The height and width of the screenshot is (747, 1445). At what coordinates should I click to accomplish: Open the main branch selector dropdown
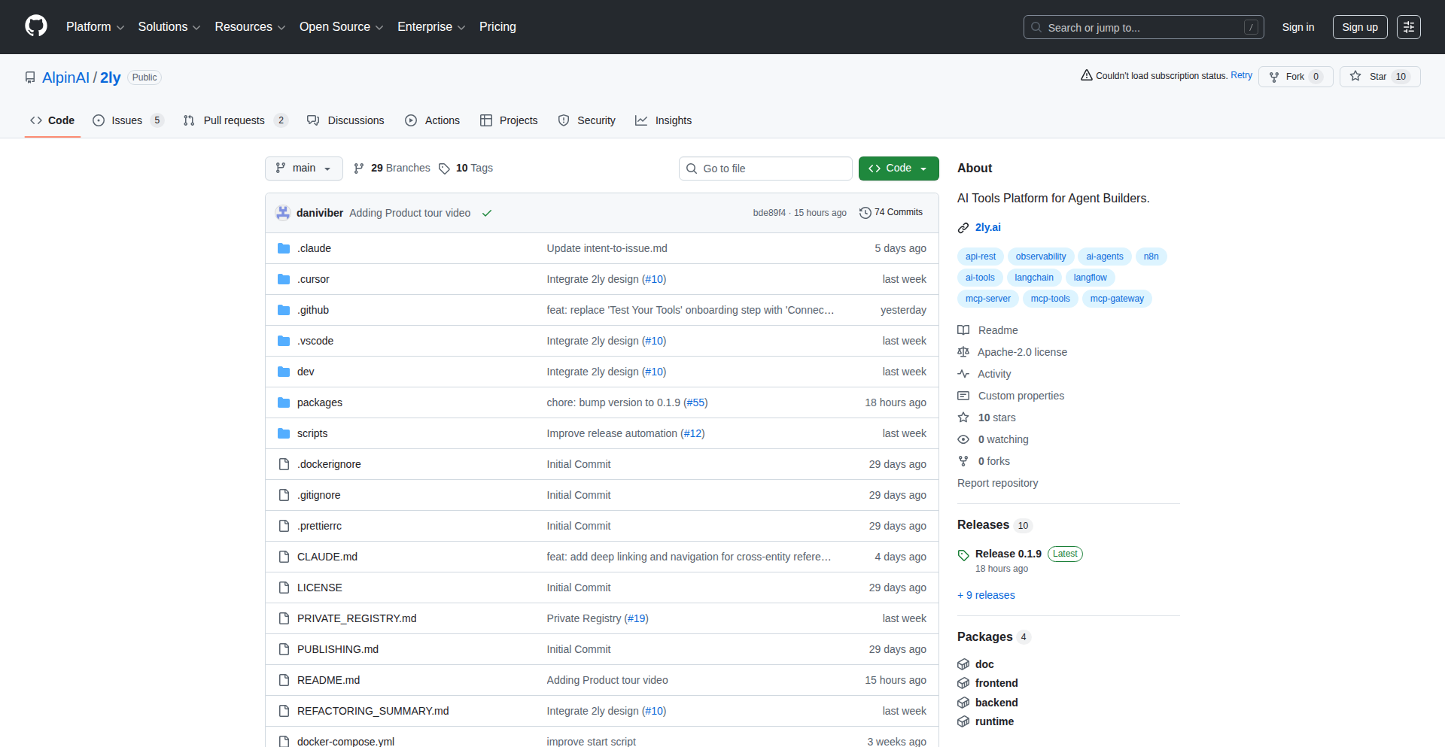303,168
